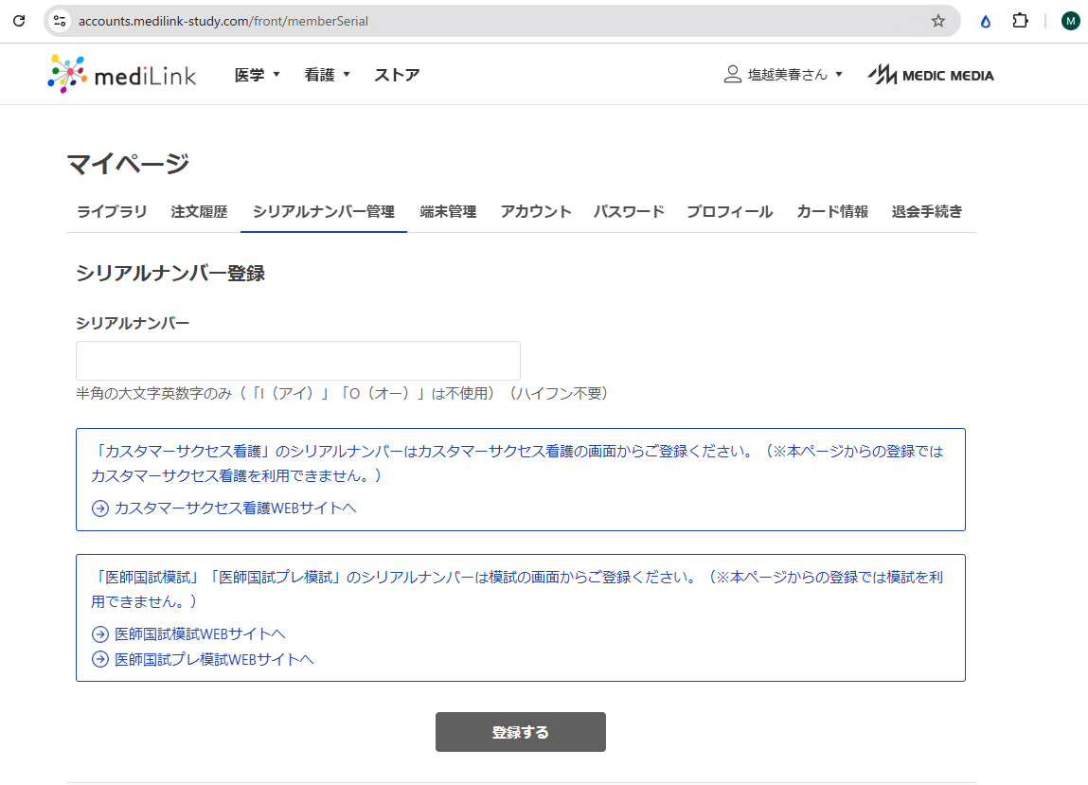Switch to the ライブラリ tab
Screen dimensions: 1088x785
(x=112, y=211)
